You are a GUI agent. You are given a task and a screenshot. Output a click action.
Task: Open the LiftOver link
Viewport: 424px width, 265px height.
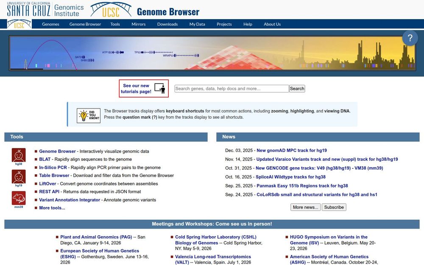point(47,184)
